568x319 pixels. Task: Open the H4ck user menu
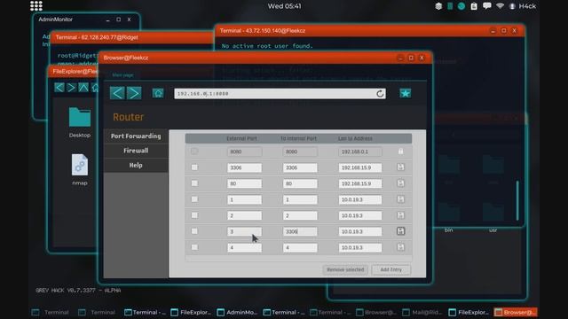tap(523, 6)
